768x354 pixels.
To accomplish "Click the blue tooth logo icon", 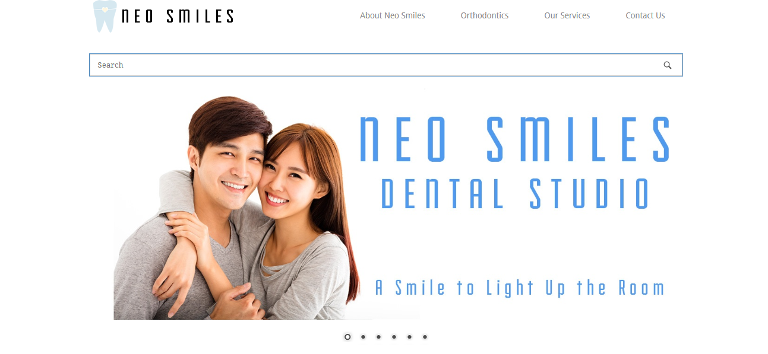I will click(x=105, y=16).
